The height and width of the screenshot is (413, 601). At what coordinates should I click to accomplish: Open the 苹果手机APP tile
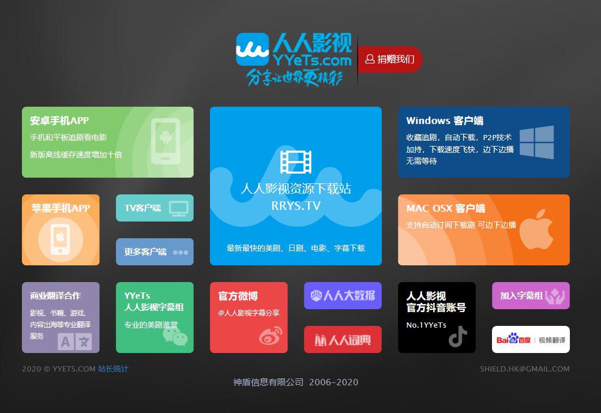coord(61,230)
